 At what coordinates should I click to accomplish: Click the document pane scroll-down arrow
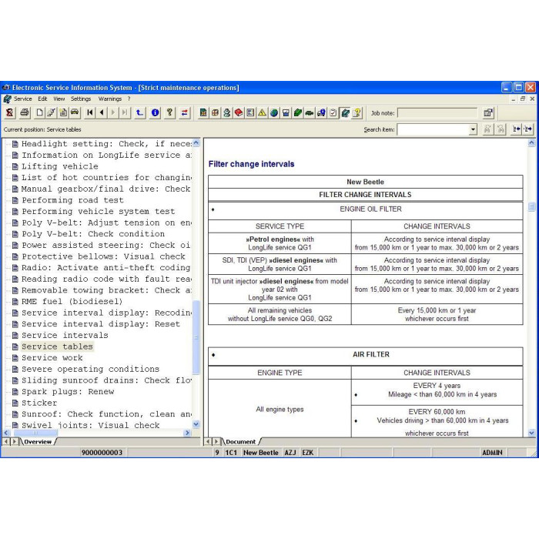pyautogui.click(x=531, y=433)
